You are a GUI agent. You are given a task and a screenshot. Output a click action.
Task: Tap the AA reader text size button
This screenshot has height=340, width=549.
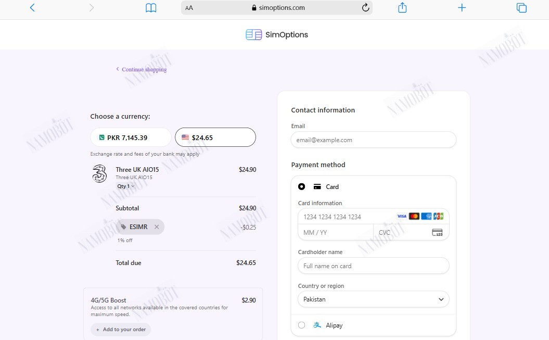click(189, 8)
